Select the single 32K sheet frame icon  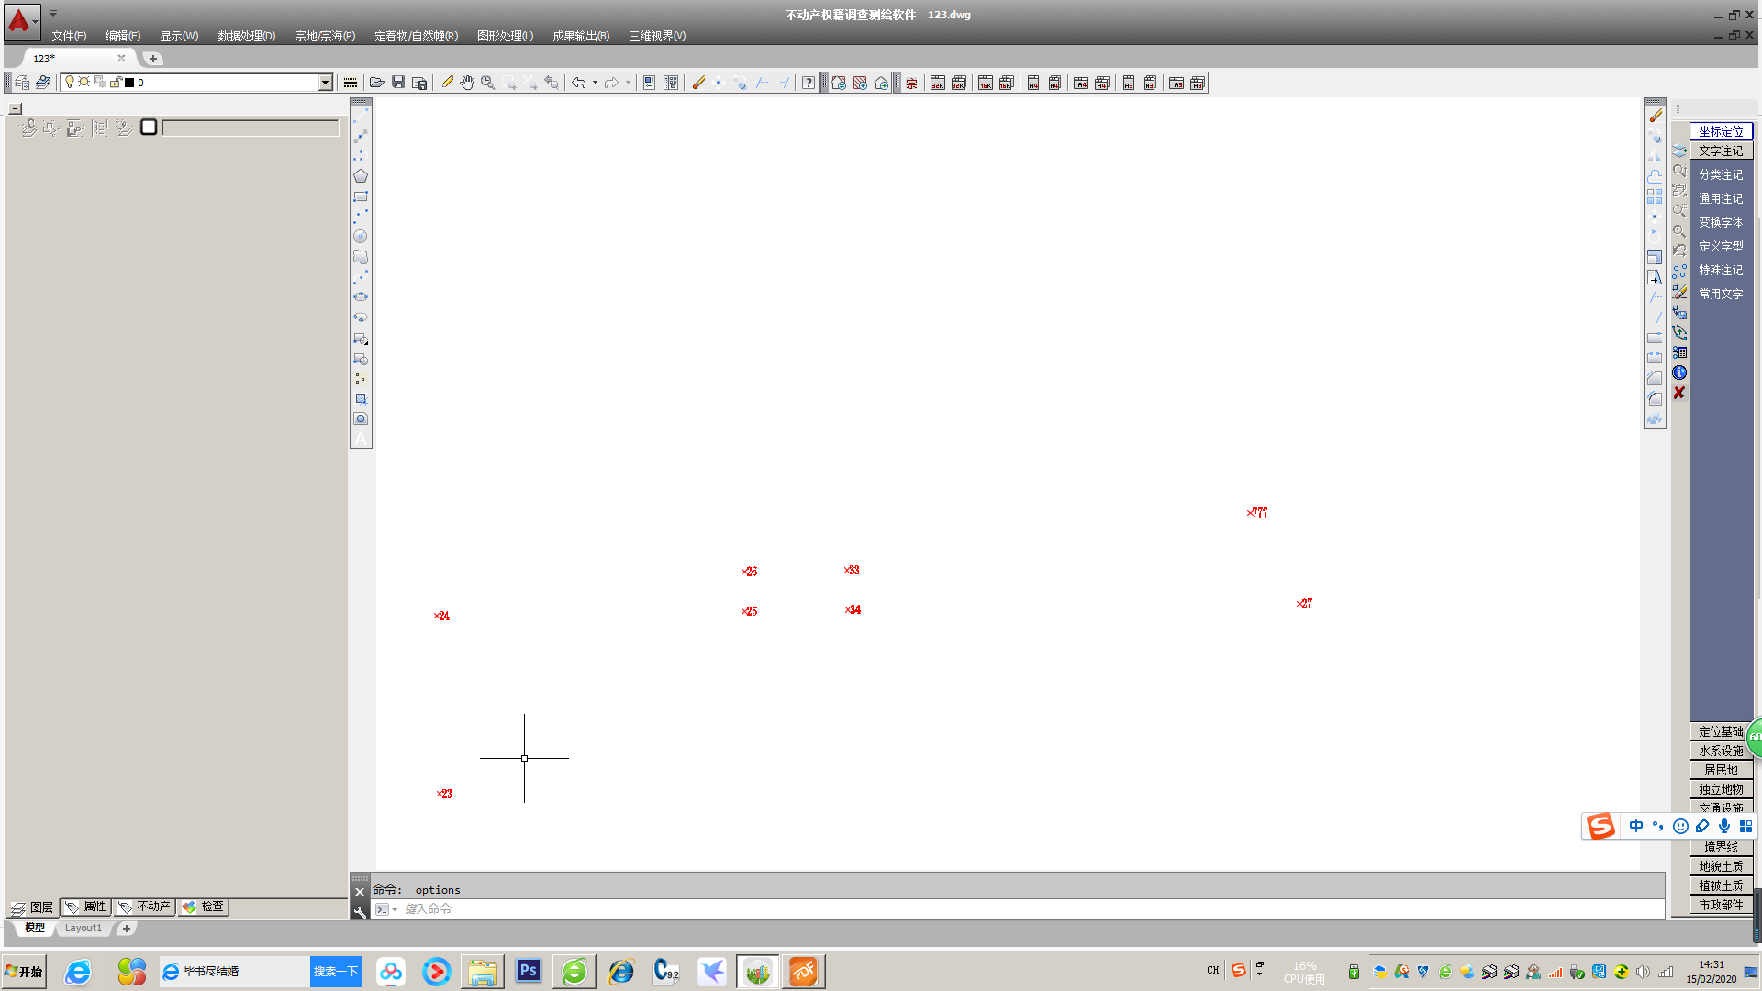tap(937, 84)
